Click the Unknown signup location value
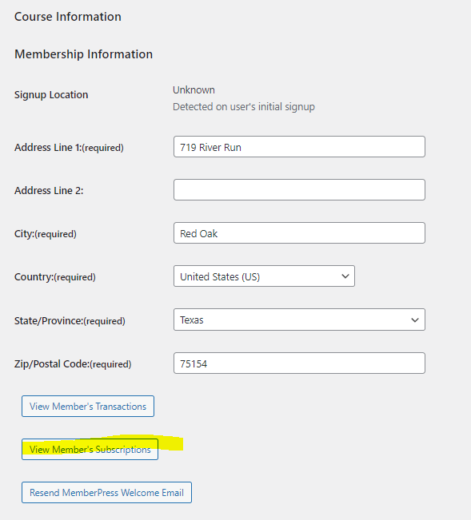This screenshot has height=520, width=471. [x=194, y=90]
